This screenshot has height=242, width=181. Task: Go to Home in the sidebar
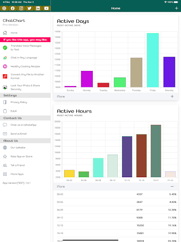point(25,33)
